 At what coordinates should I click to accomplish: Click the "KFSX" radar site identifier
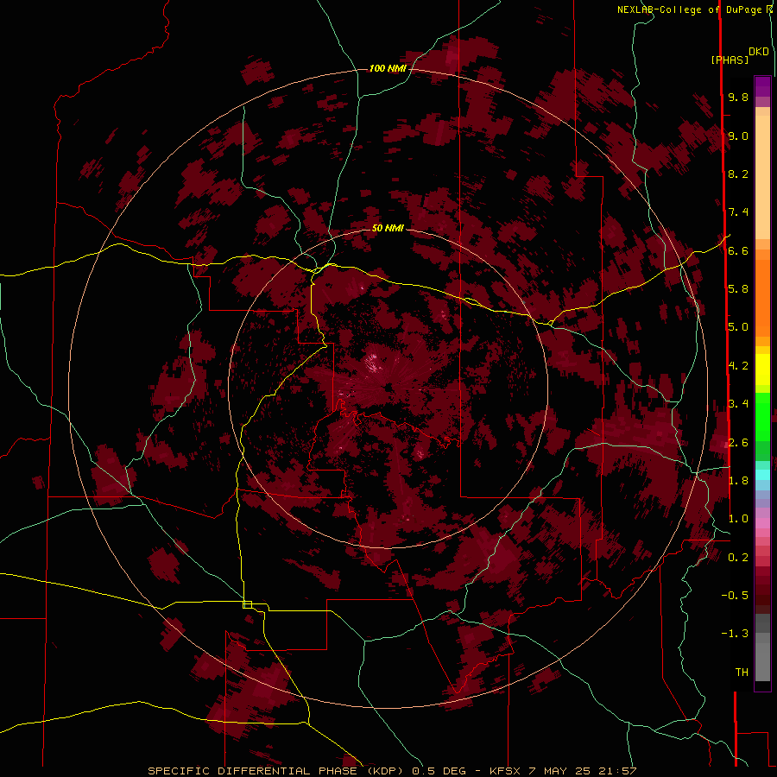[x=505, y=771]
